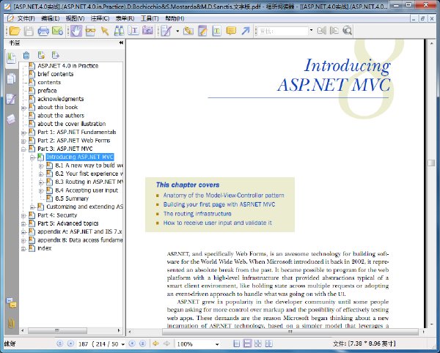Screen dimensions: 440x353
Task: Open the search field dropdown arrow
Action: pos(311,31)
